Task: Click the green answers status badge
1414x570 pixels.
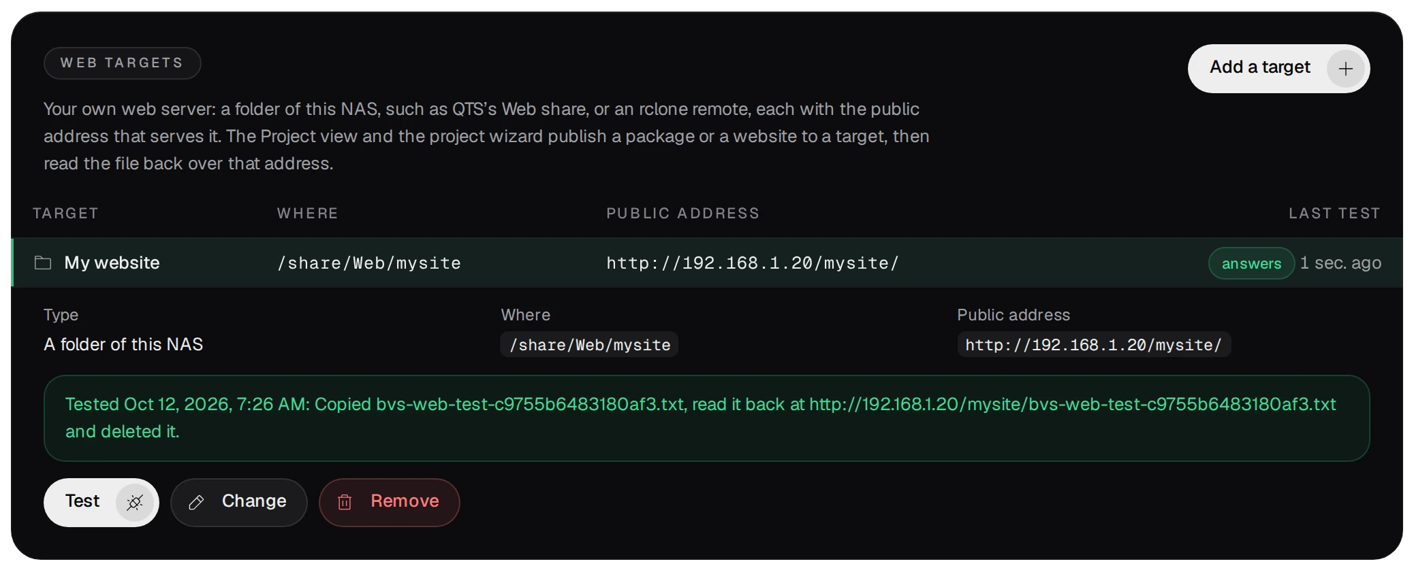Action: point(1251,263)
